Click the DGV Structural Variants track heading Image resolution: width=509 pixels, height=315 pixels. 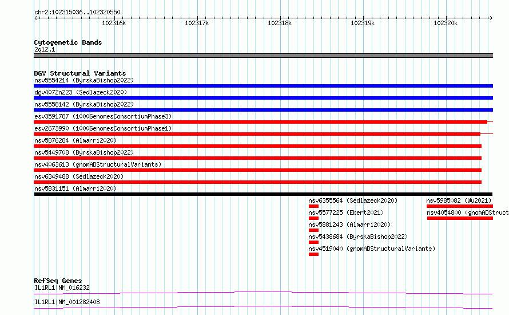[80, 73]
